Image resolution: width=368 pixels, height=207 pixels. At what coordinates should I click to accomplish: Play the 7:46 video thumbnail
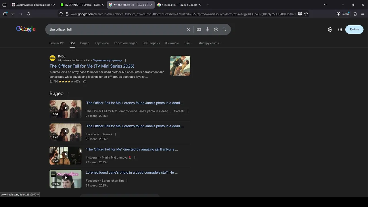coord(66,132)
